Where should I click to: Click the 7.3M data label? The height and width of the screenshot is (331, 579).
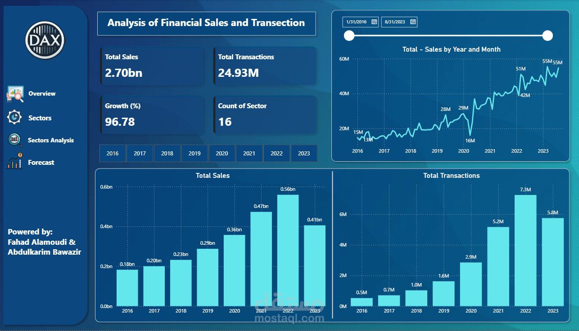pyautogui.click(x=525, y=190)
